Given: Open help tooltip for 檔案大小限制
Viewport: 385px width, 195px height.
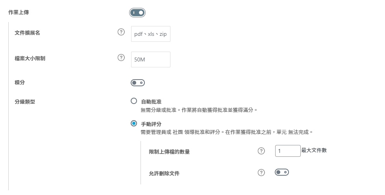Looking at the screenshot, I should [121, 58].
